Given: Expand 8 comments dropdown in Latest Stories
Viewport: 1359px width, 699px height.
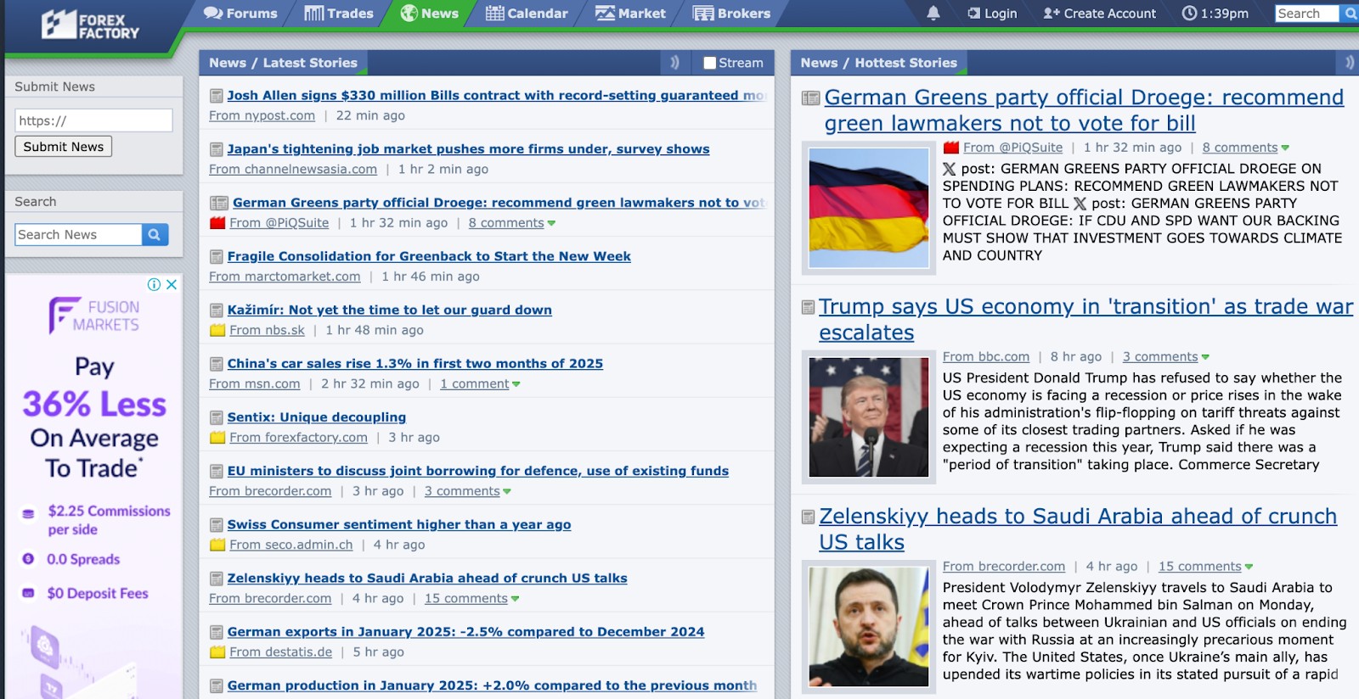Looking at the screenshot, I should (551, 224).
